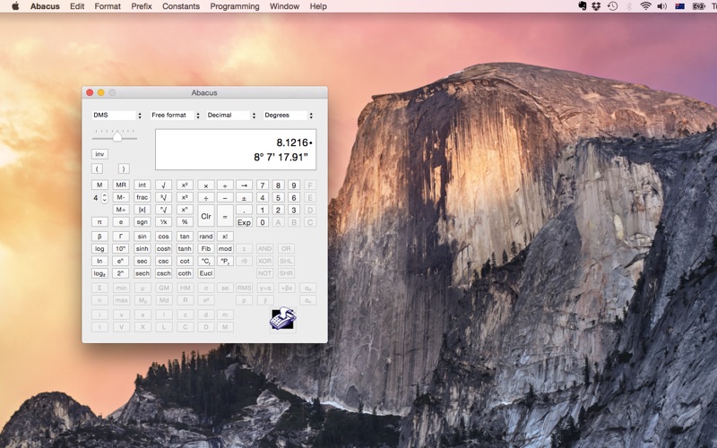Viewport: 717px width, 448px height.
Task: Click the precision slider thumb
Action: pos(117,137)
